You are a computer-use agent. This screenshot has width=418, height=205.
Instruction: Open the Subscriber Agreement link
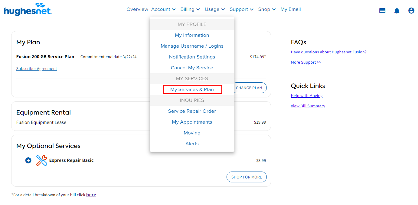point(36,68)
